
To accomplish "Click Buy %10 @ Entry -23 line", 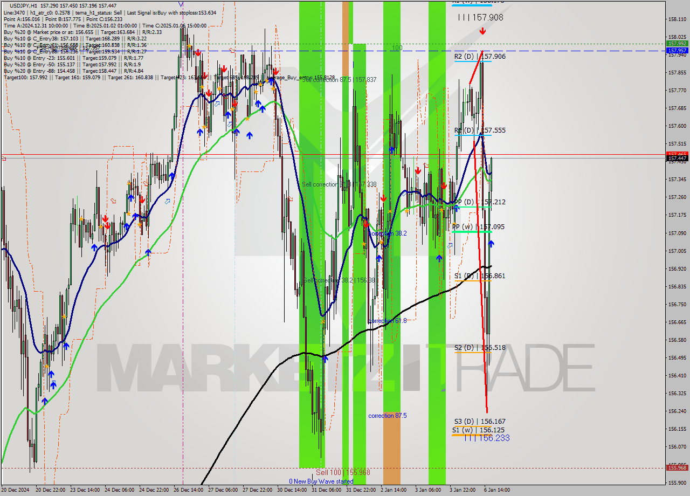I will (73, 58).
